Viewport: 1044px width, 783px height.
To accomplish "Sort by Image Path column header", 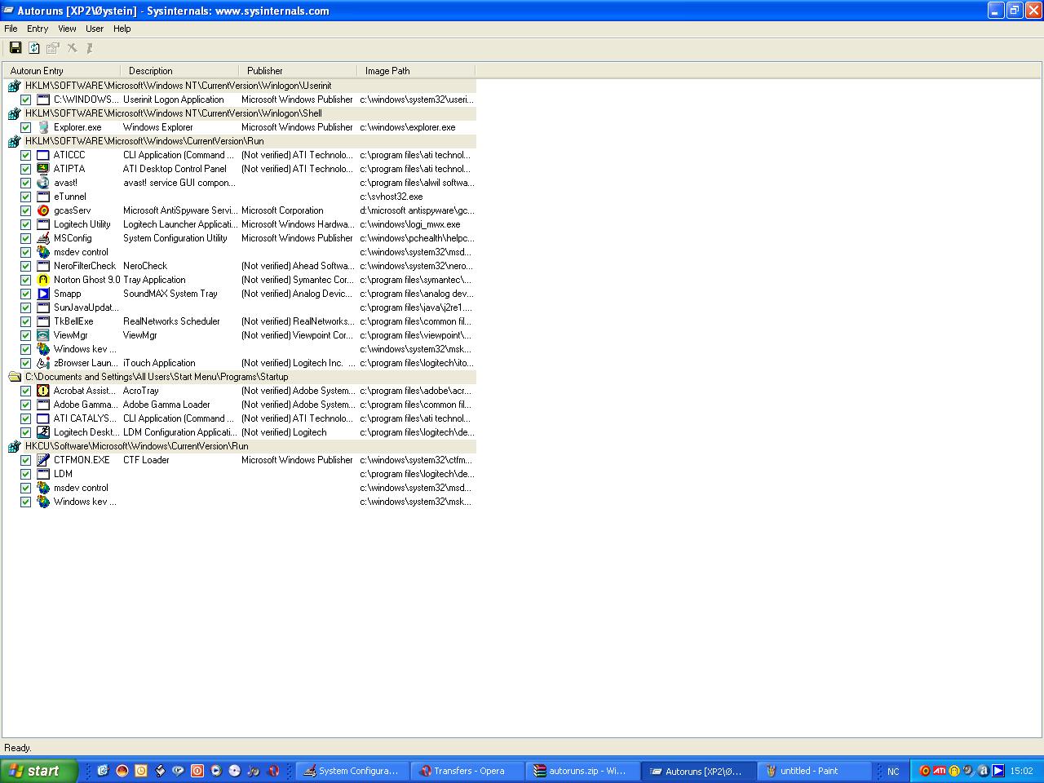I will pos(416,71).
